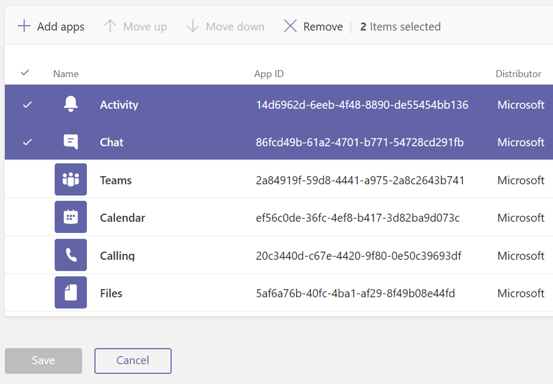Screen dimensions: 553x384
Task: Click the Chat app icon
Action: point(70,142)
